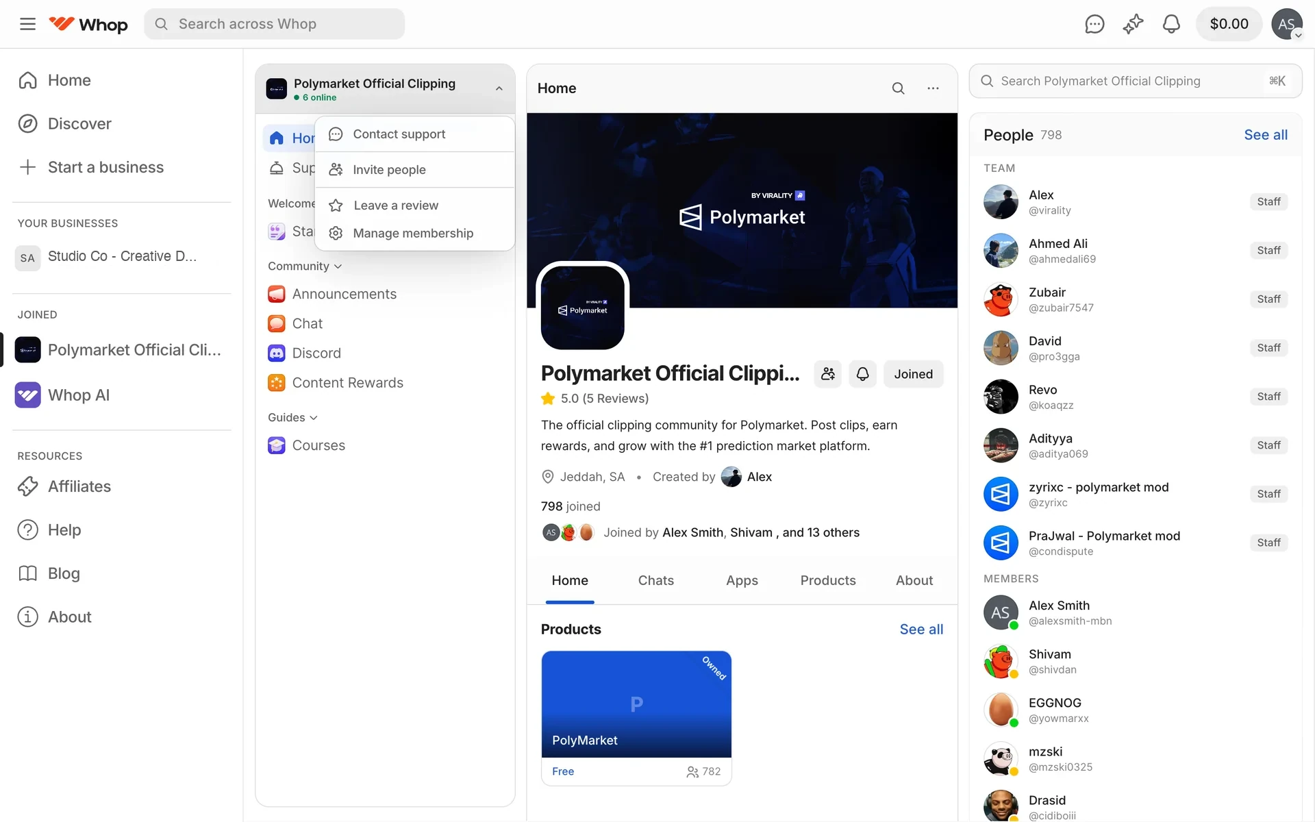
Task: Open member Shivam @shivdan
Action: tap(1136, 661)
